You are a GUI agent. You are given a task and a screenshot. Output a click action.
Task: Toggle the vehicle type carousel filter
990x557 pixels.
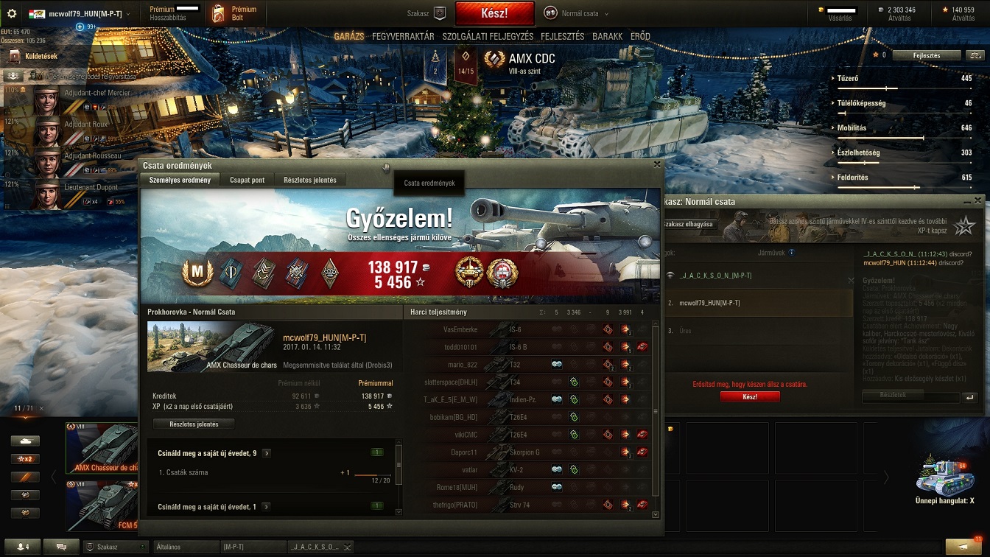point(25,441)
